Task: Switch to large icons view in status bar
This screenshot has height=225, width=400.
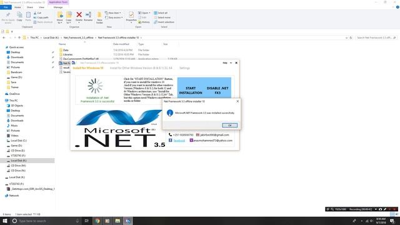Action: click(x=396, y=214)
